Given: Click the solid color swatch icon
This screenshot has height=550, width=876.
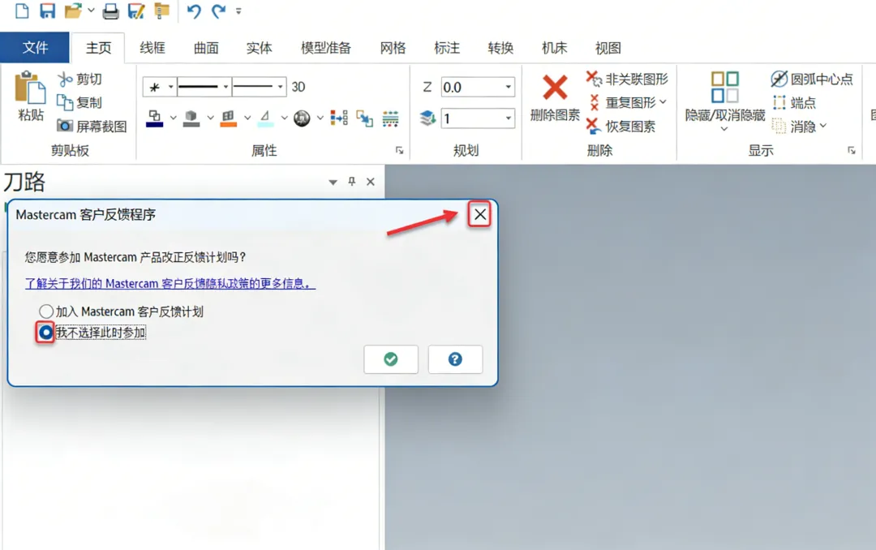Looking at the screenshot, I should [x=191, y=118].
